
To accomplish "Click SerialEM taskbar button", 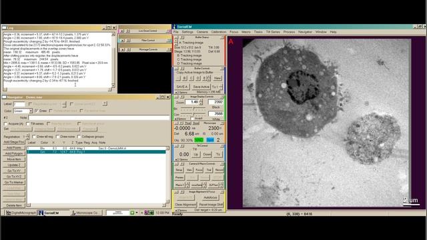I will coord(53,213).
